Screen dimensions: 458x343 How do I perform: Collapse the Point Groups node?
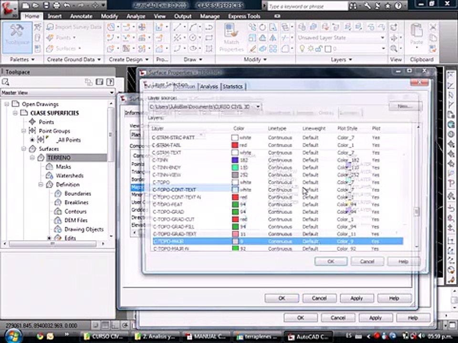pyautogui.click(x=24, y=131)
